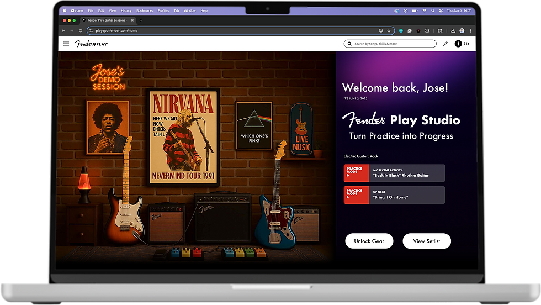Click the Unlock Gear button

coord(369,241)
